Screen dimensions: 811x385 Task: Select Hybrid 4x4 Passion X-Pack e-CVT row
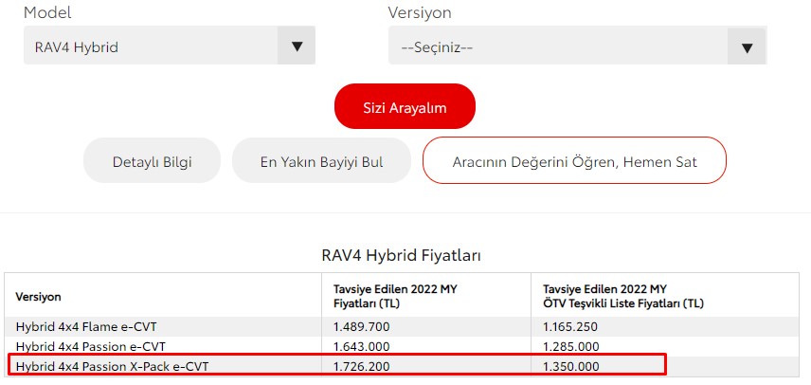pos(405,366)
